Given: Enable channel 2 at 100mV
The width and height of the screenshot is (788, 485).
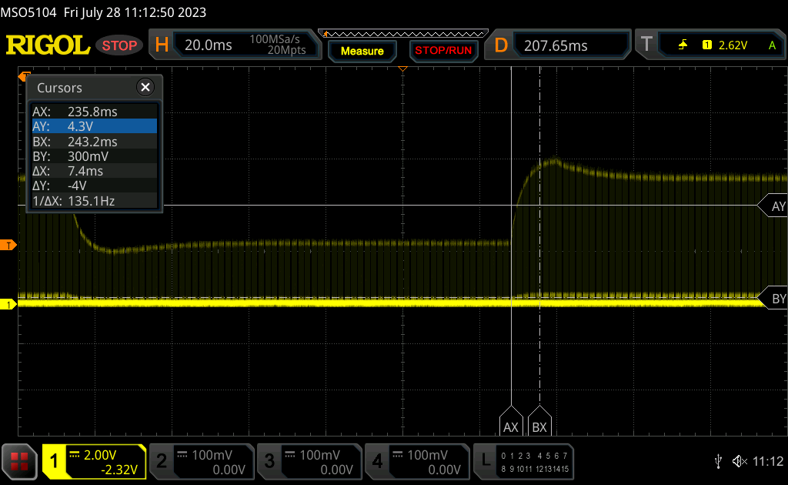Looking at the screenshot, I should 200,461.
